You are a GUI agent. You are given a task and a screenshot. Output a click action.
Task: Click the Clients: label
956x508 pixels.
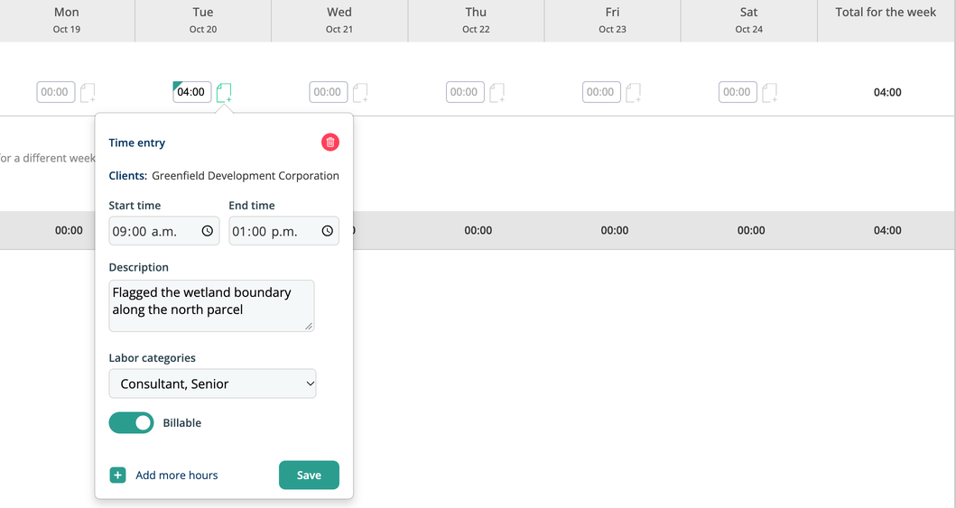click(x=127, y=175)
